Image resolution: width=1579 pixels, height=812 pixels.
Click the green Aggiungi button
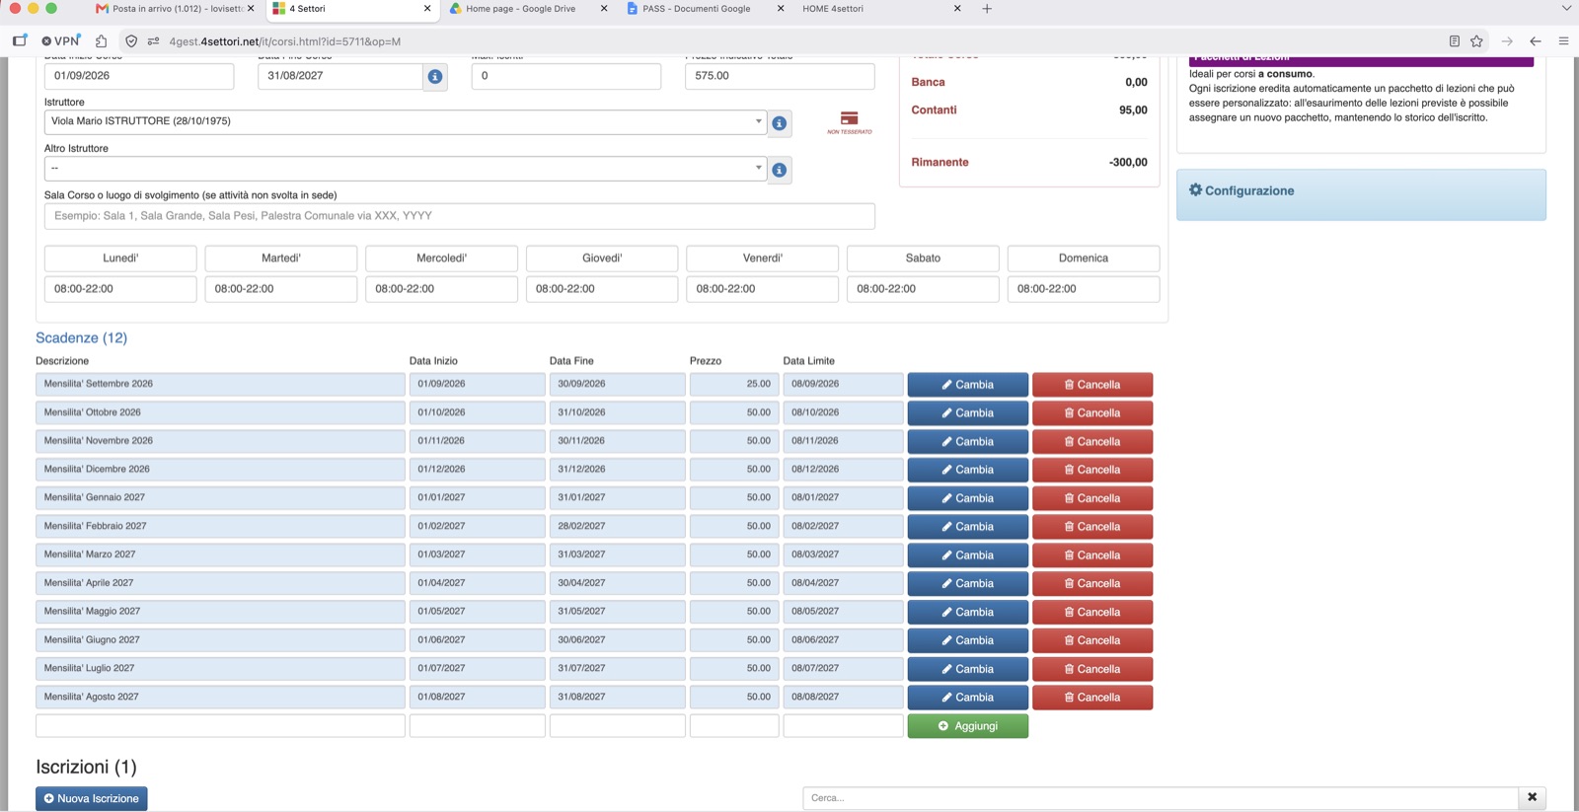coord(968,726)
